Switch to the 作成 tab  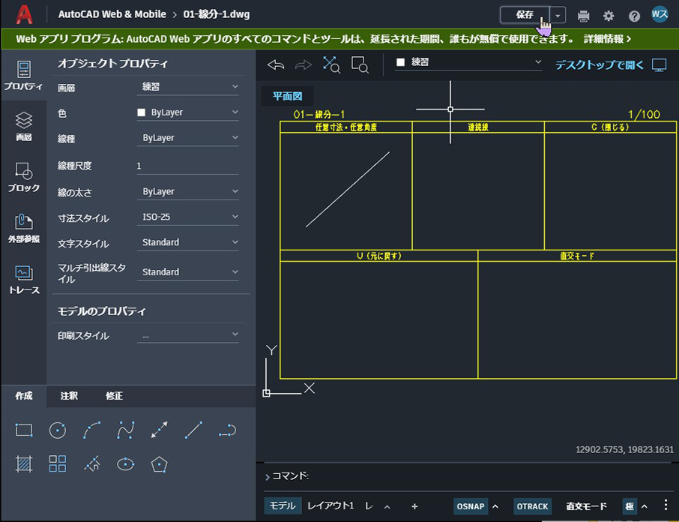[x=24, y=396]
